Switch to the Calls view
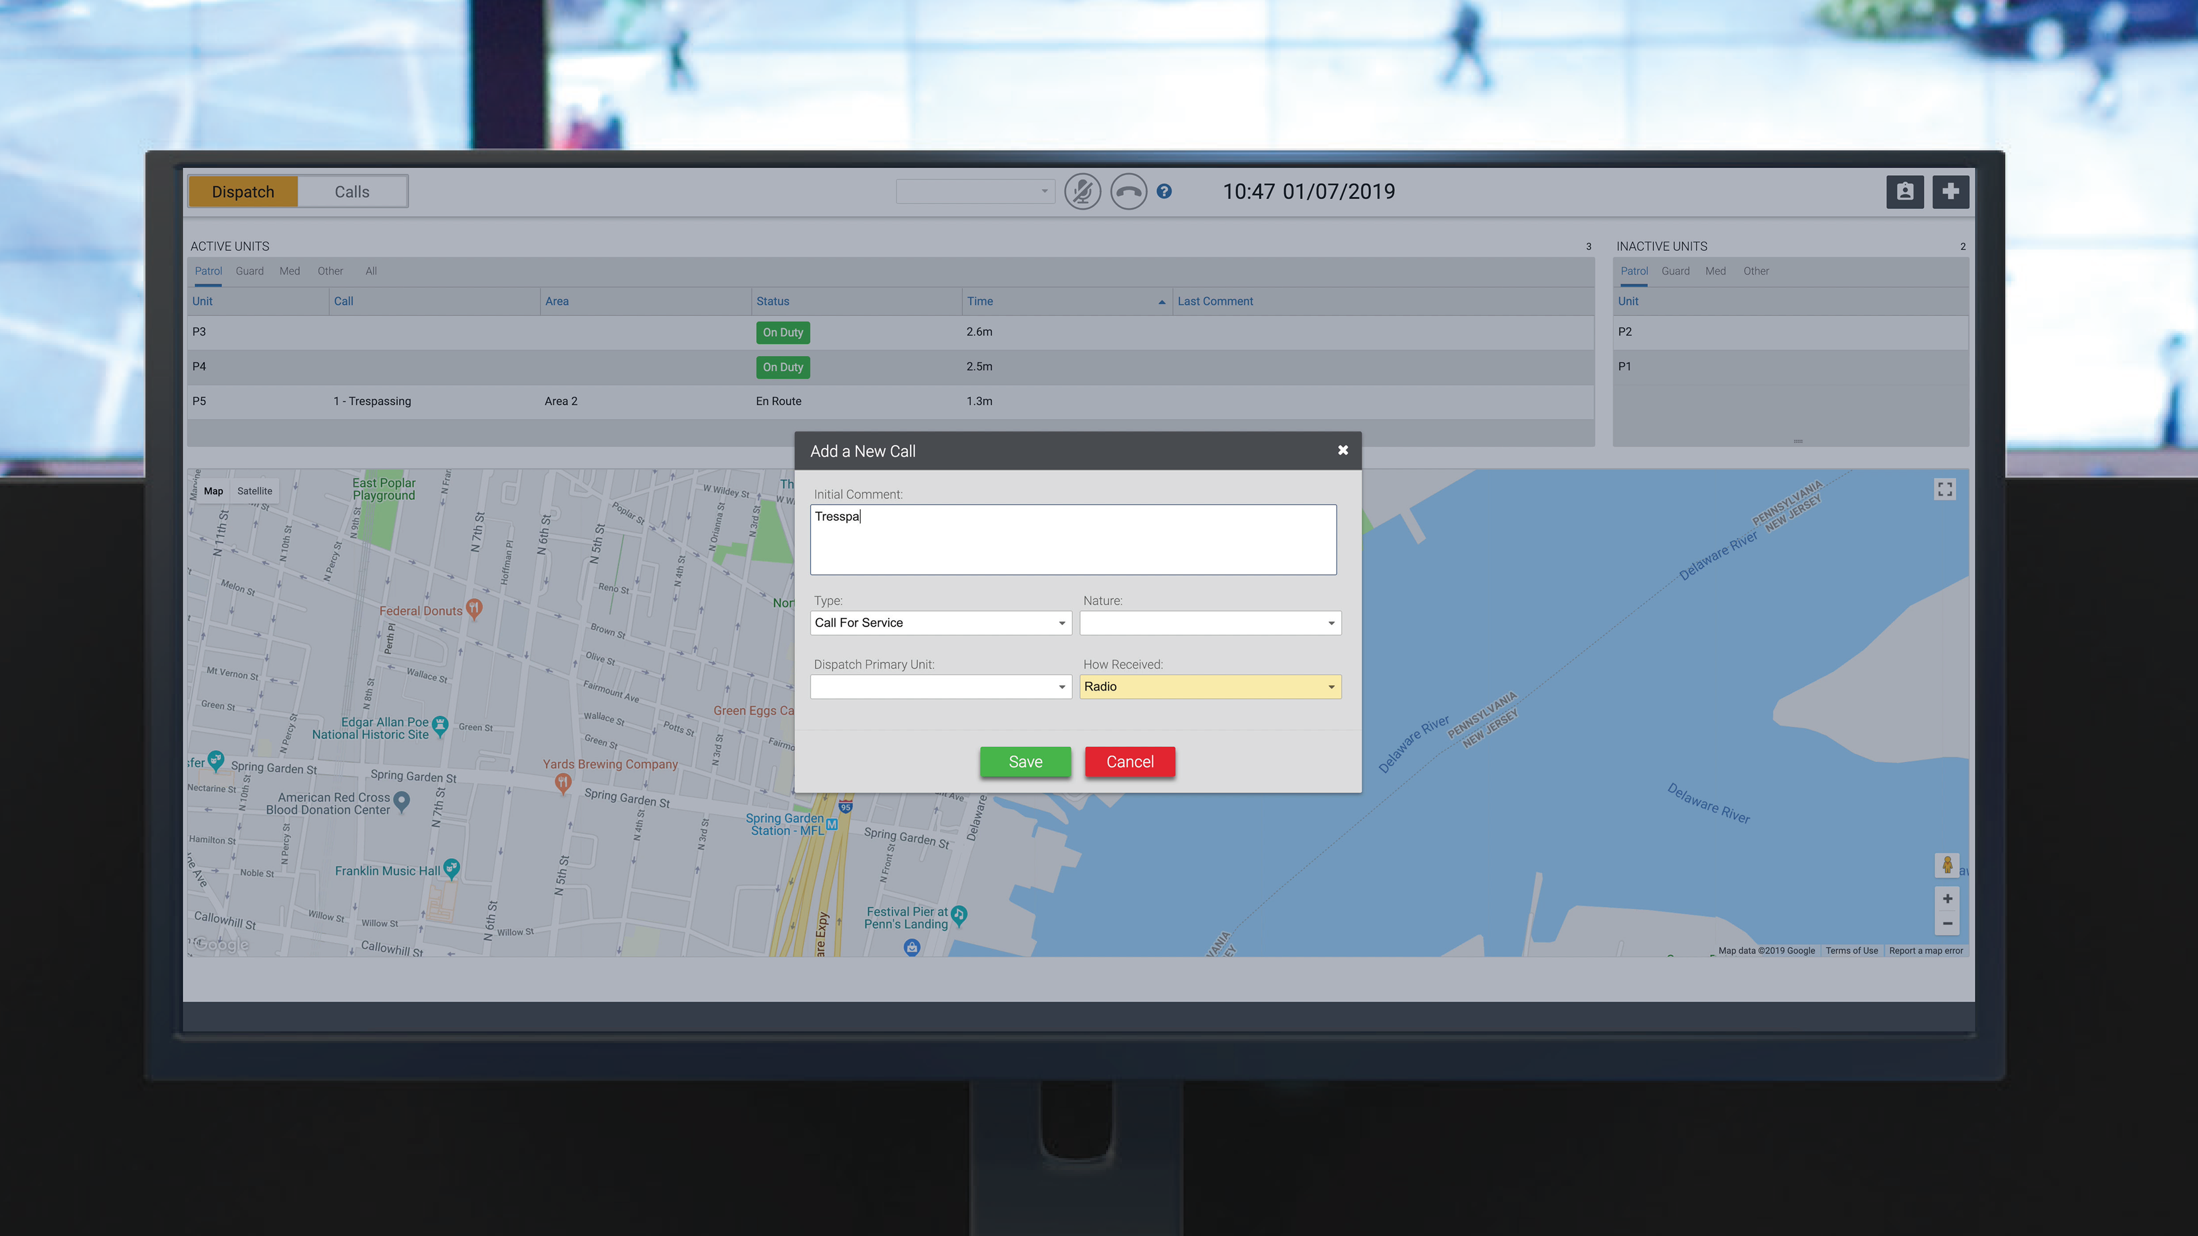The width and height of the screenshot is (2198, 1236). pos(351,192)
